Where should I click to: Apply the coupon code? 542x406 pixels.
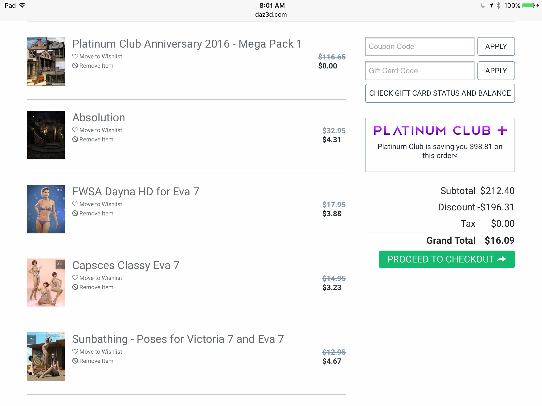point(496,47)
